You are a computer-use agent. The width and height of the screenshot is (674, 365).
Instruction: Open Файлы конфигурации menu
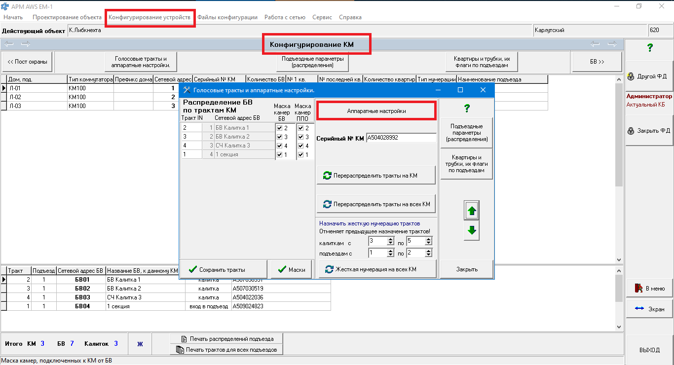pyautogui.click(x=227, y=17)
